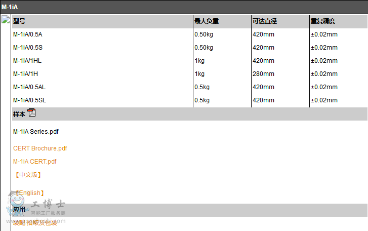Open the M-1iA CERT.pdf link
Image resolution: width=368 pixels, height=231 pixels.
click(34, 162)
